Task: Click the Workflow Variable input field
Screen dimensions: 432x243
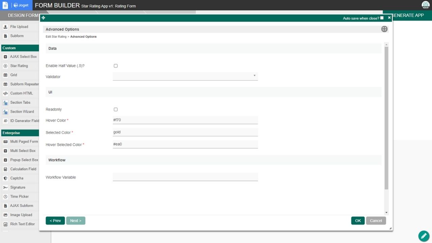Action: [x=185, y=177]
